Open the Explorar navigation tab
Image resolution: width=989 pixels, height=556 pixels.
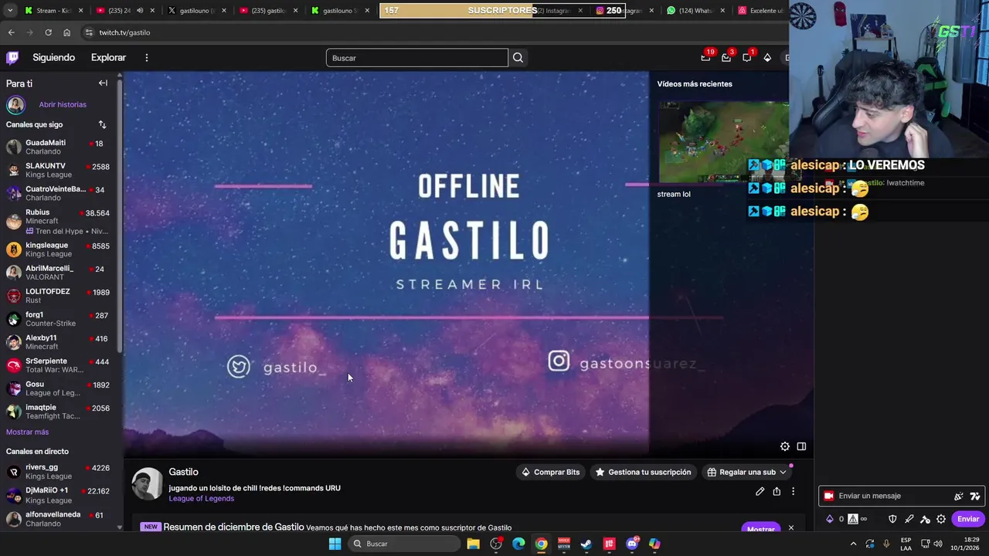108,58
